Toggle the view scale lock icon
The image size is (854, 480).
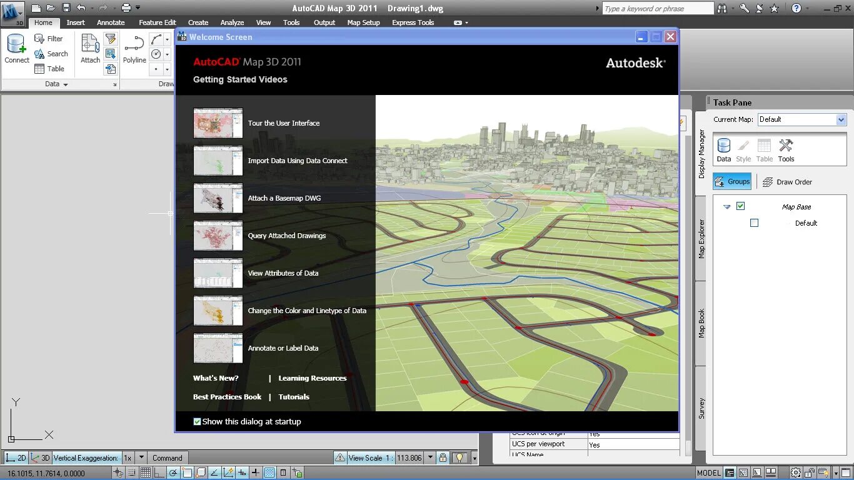(x=443, y=457)
